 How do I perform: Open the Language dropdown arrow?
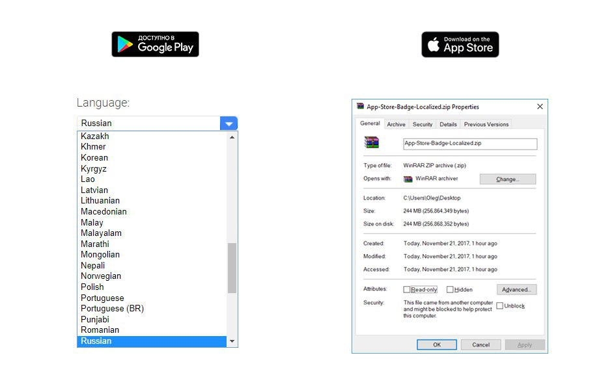[229, 123]
